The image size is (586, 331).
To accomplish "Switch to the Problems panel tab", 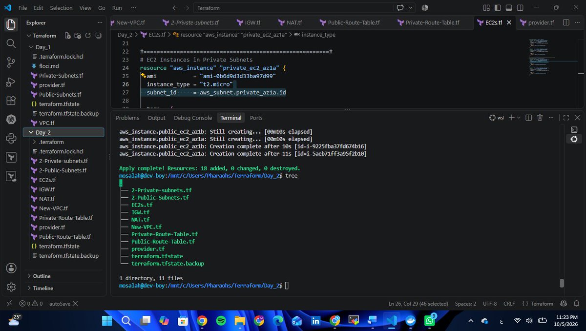I will point(127,118).
